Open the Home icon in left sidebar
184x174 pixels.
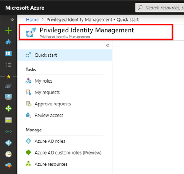pos(9,42)
